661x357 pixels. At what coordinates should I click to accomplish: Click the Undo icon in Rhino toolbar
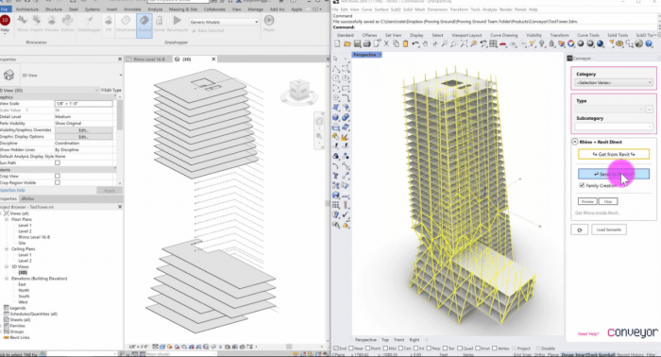pyautogui.click(x=415, y=43)
